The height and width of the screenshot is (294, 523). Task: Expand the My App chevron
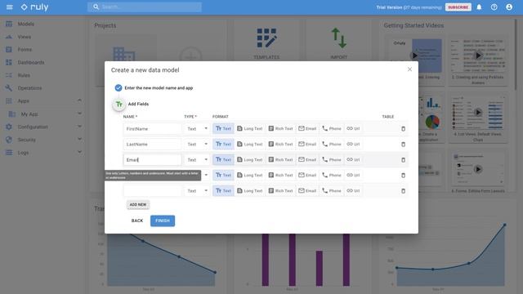point(79,114)
